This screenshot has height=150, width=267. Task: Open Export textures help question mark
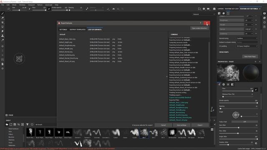tap(201, 23)
